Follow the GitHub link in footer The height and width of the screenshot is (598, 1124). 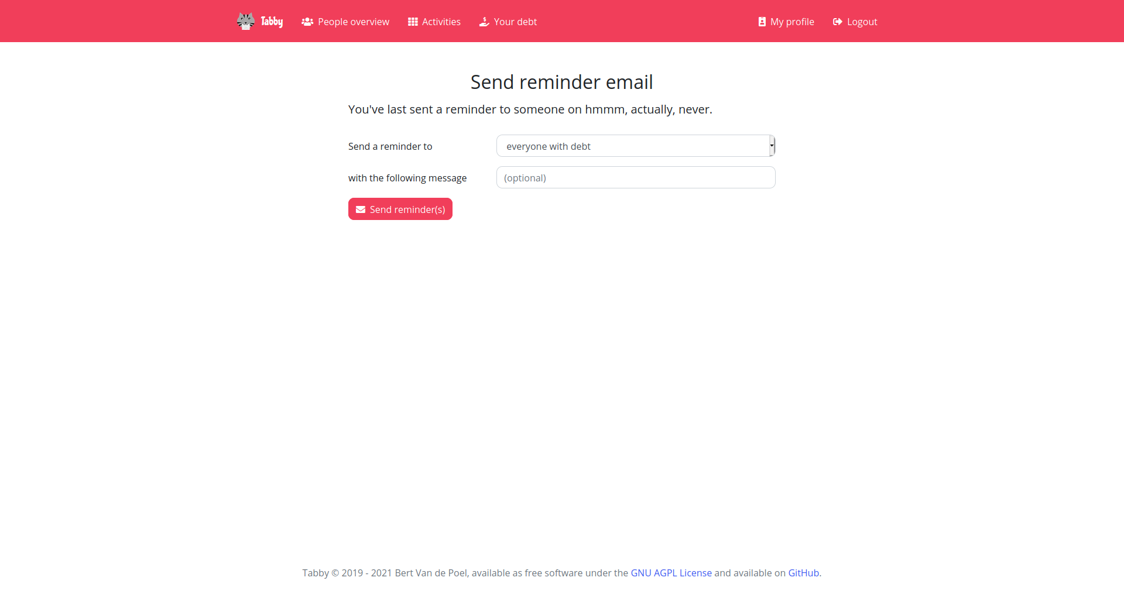[x=803, y=573]
